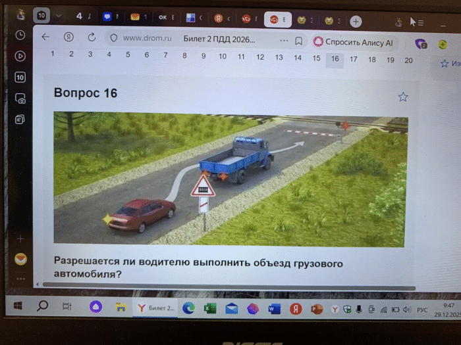This screenshot has width=461, height=345.
Task: Take a screenshot with the sidebar camera icon
Action: (20, 99)
